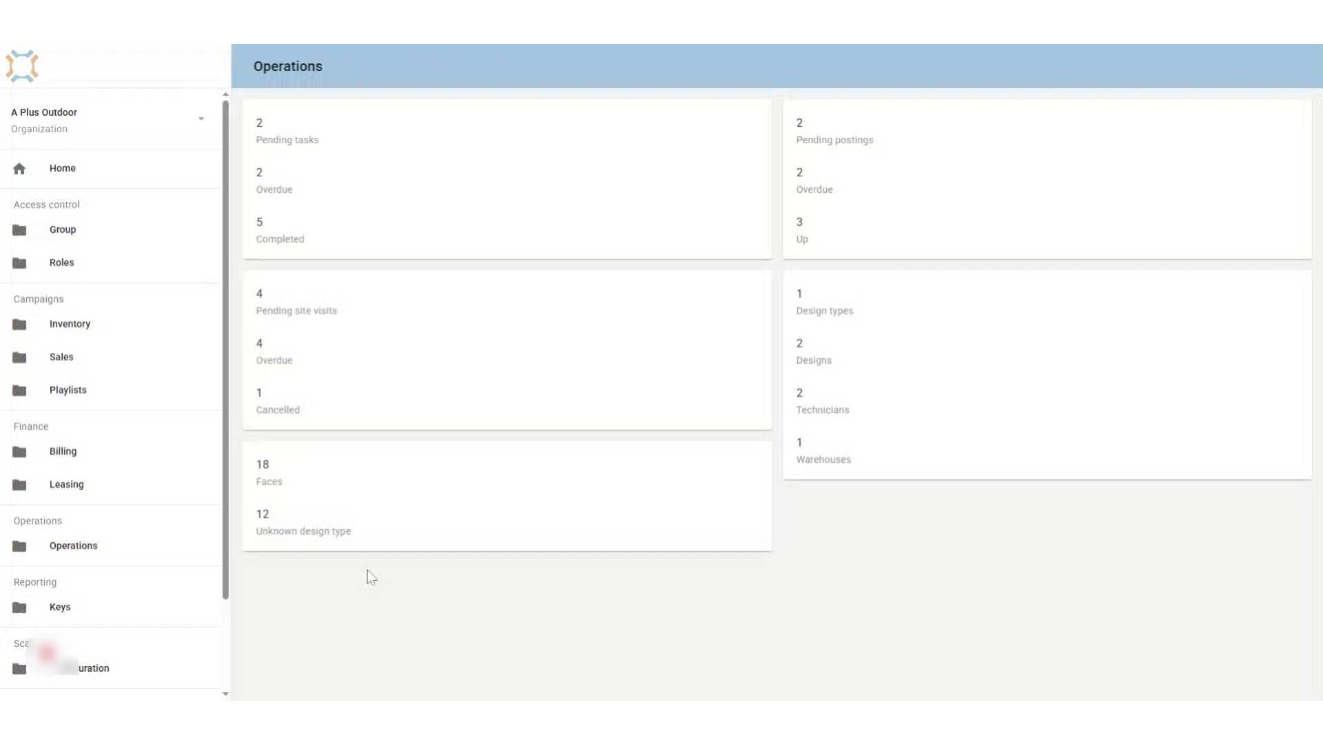Click the Designs label
1323x744 pixels.
point(814,360)
